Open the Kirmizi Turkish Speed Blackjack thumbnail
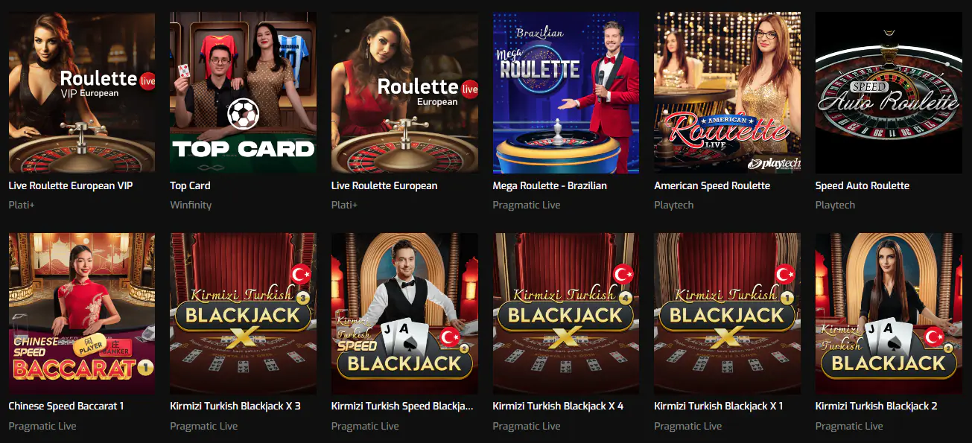Image resolution: width=972 pixels, height=443 pixels. point(404,313)
